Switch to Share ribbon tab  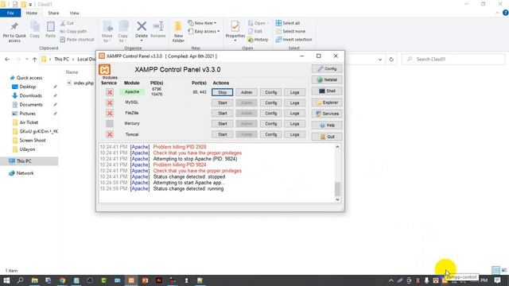pyautogui.click(x=53, y=13)
